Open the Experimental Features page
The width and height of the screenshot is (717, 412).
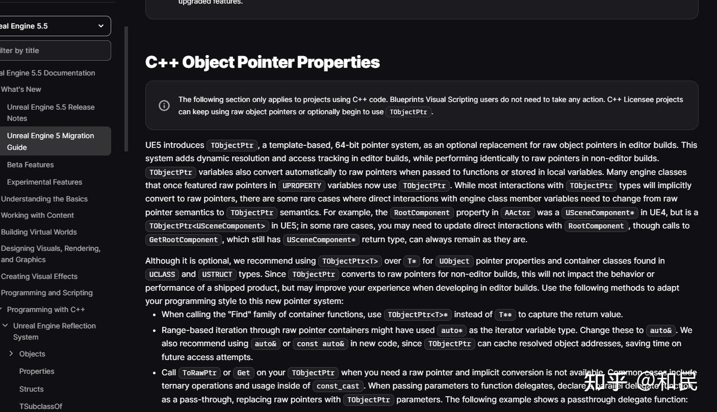(x=44, y=182)
